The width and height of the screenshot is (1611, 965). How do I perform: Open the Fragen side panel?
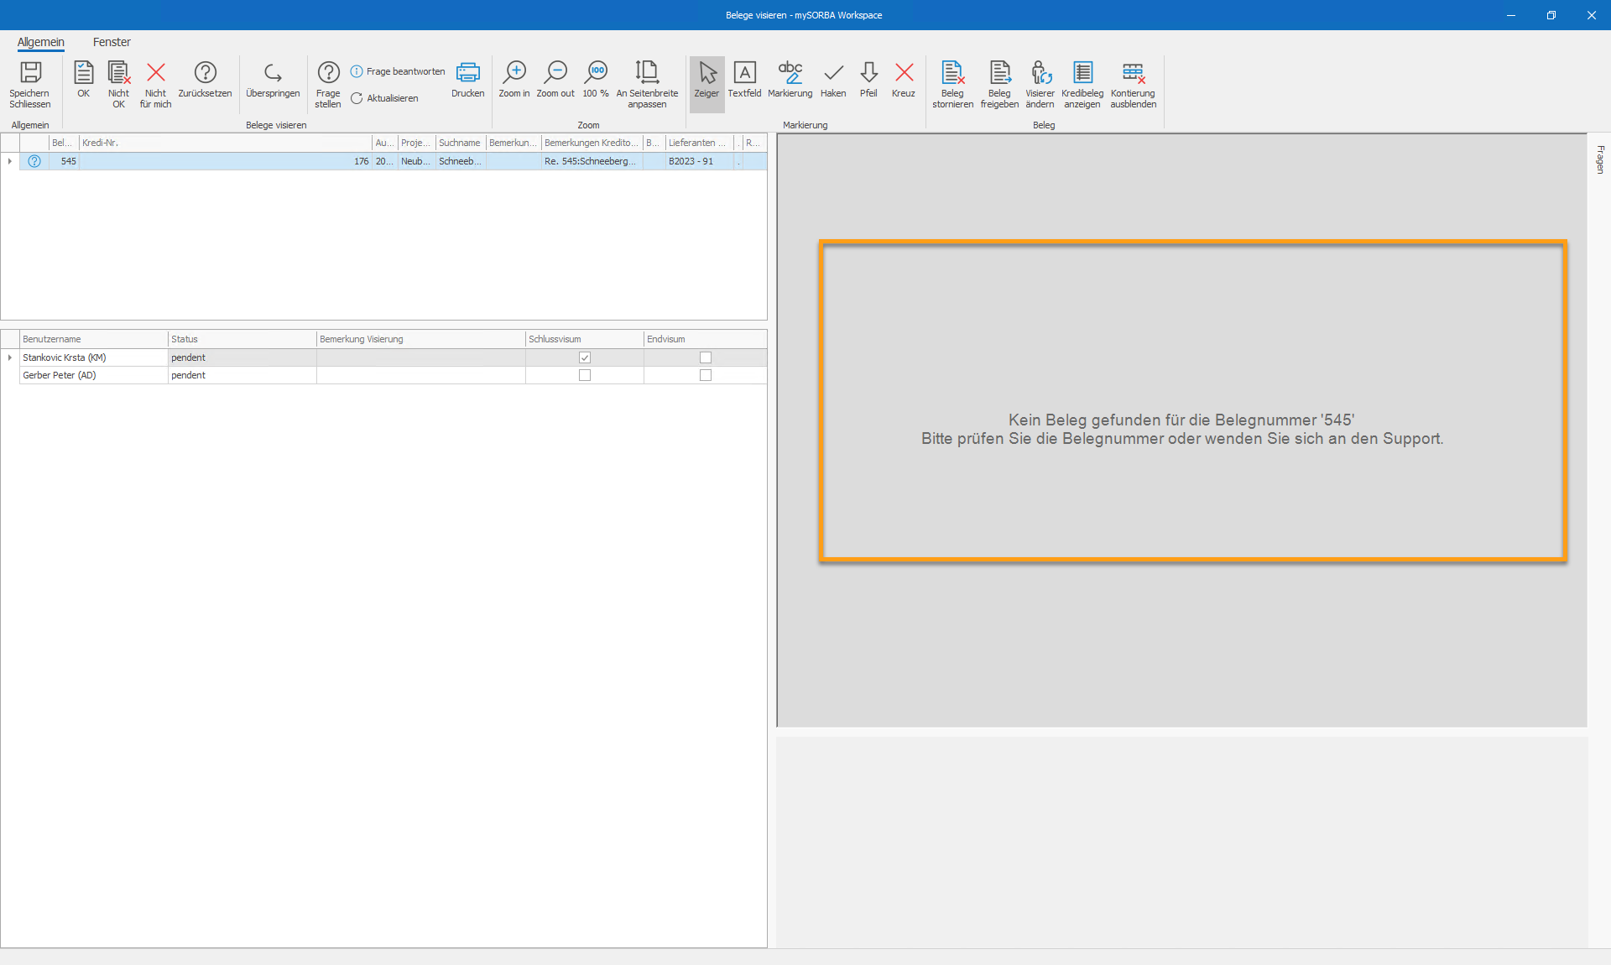(x=1600, y=159)
